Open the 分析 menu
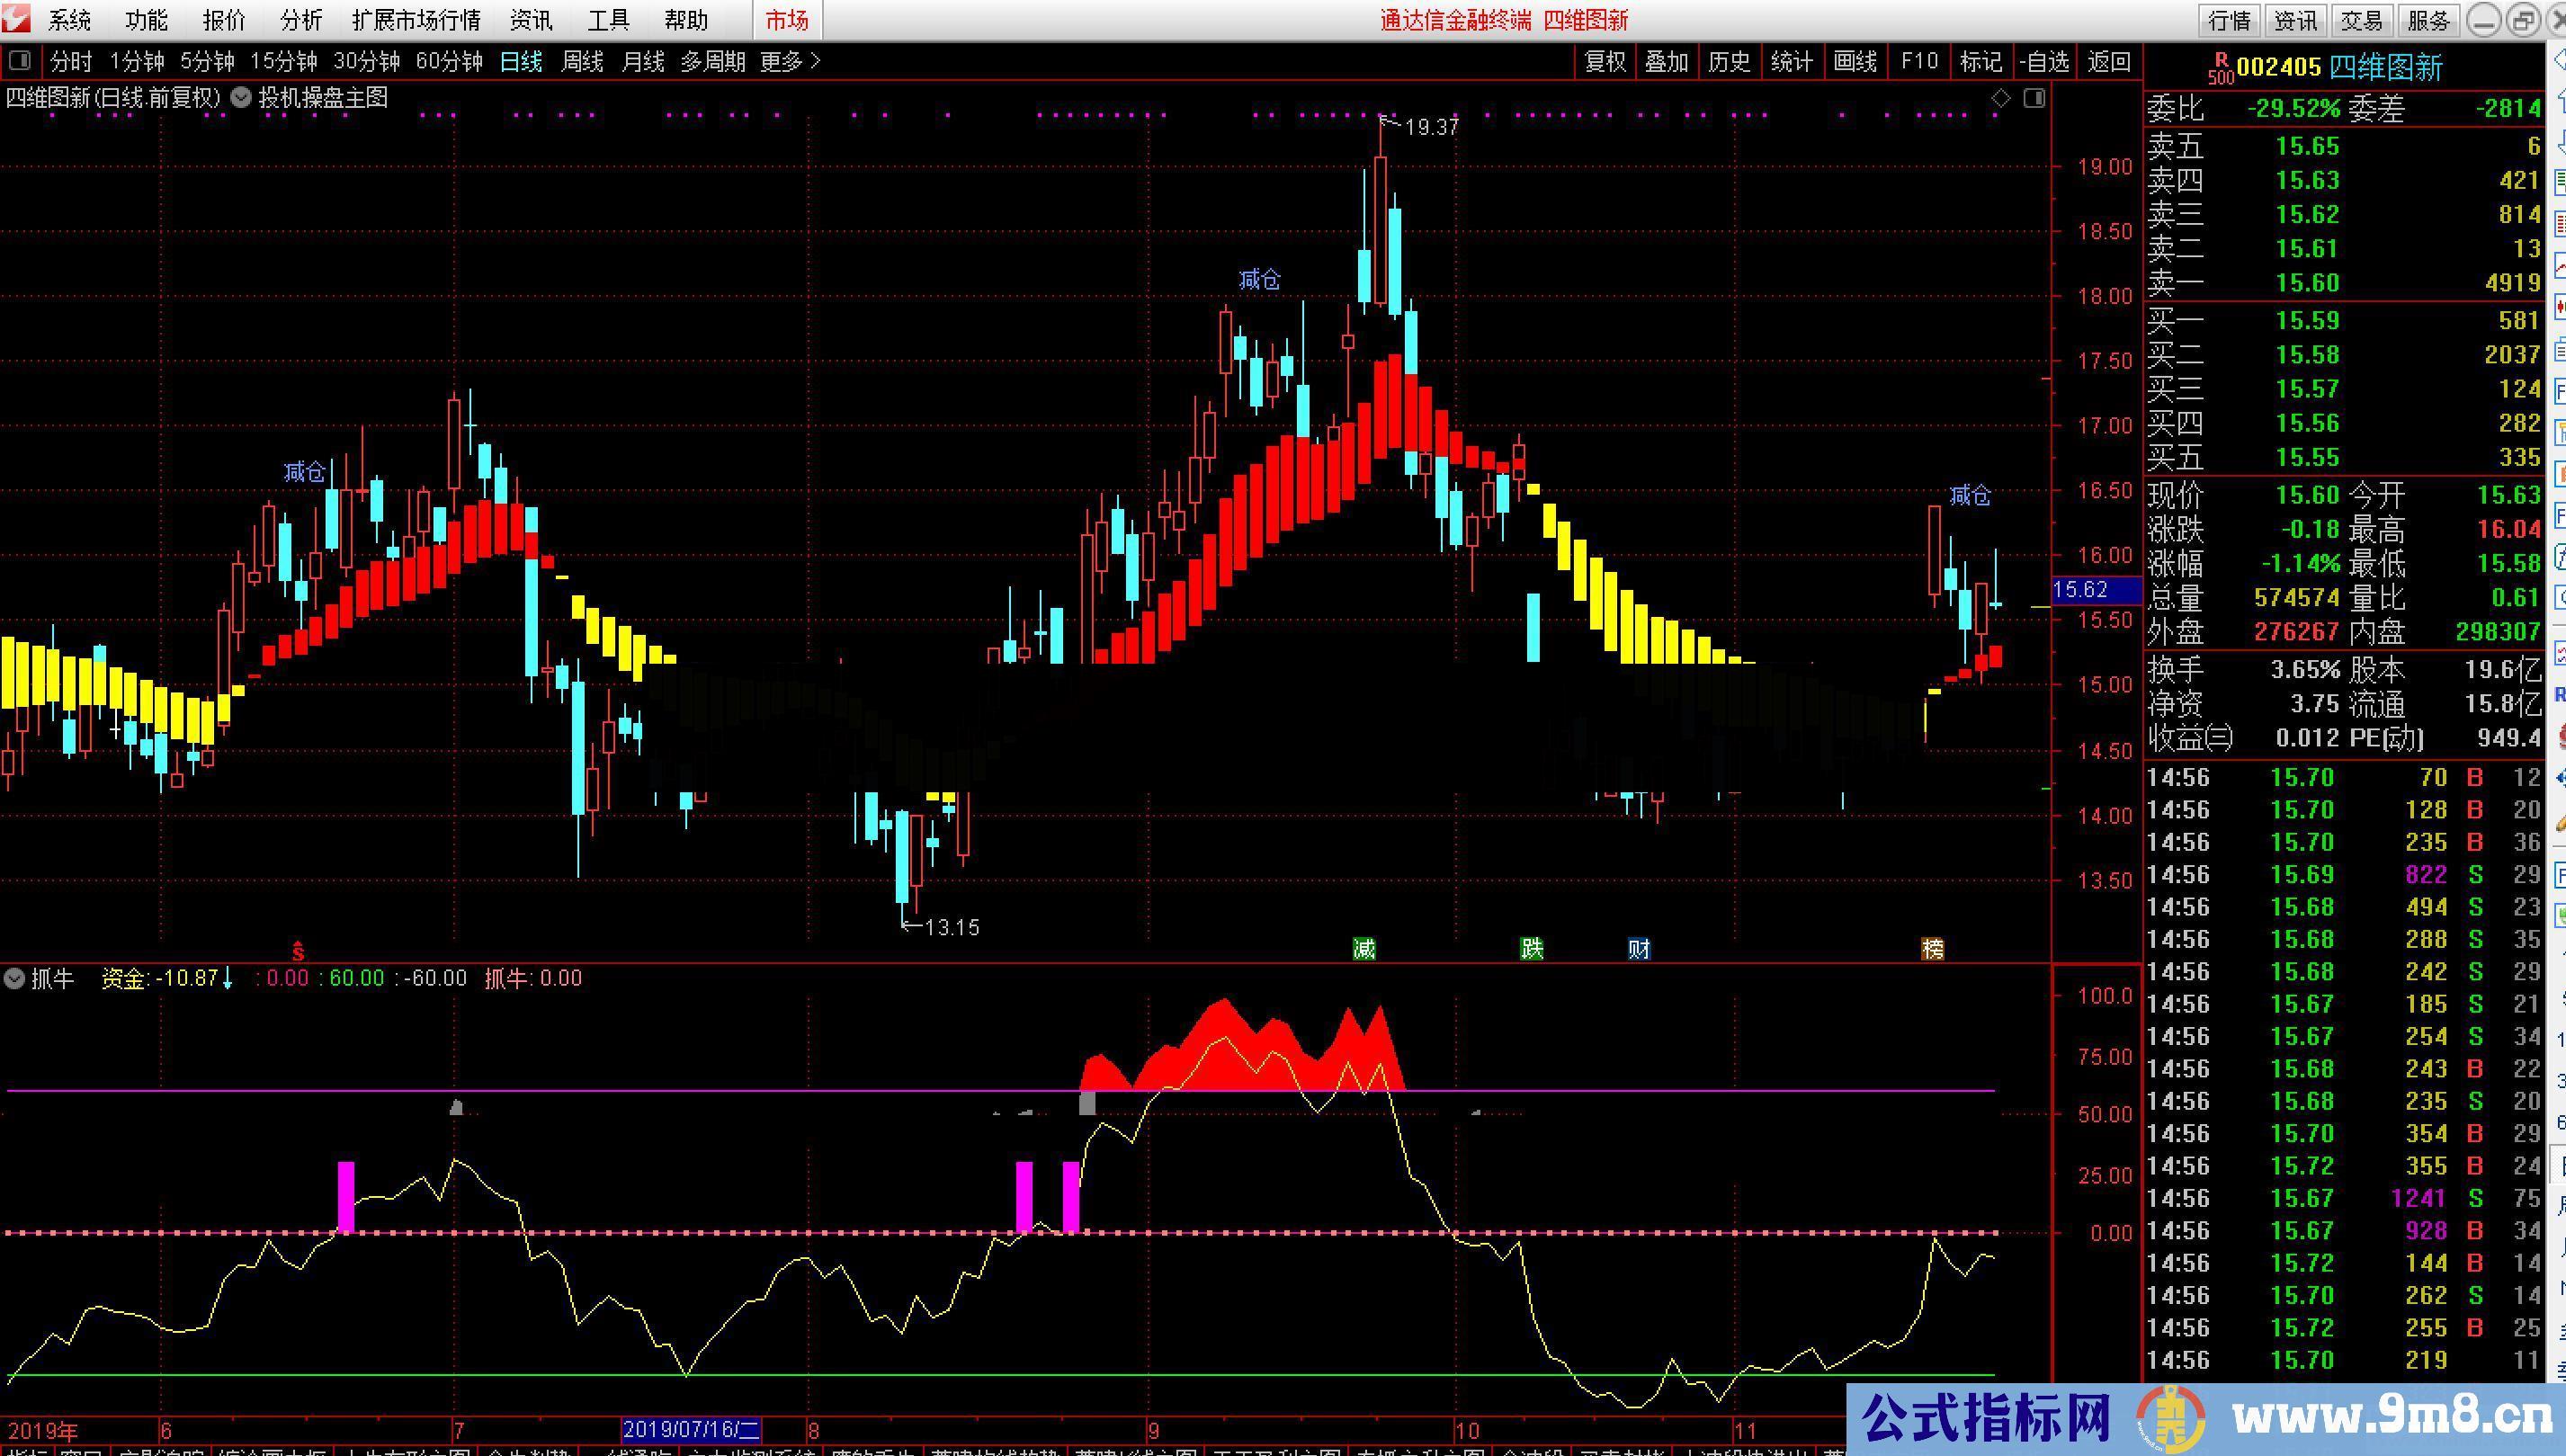The width and height of the screenshot is (2566, 1456). click(301, 20)
